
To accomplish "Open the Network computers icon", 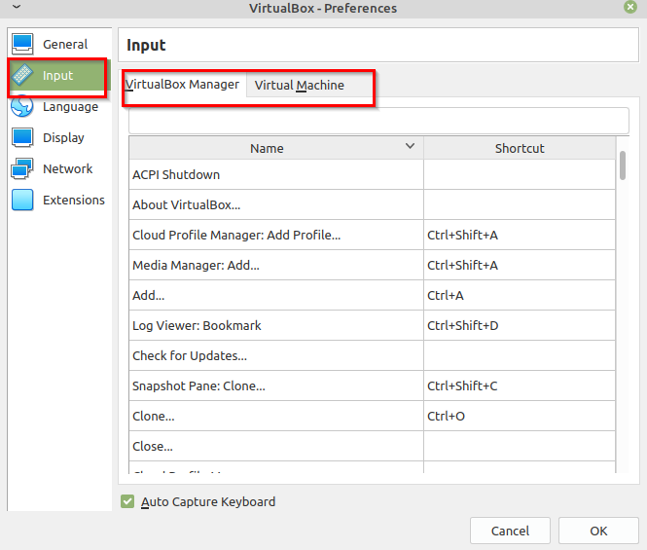I will (x=22, y=168).
